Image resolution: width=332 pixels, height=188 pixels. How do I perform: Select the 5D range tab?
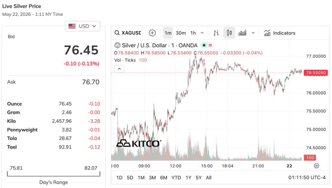[130, 178]
